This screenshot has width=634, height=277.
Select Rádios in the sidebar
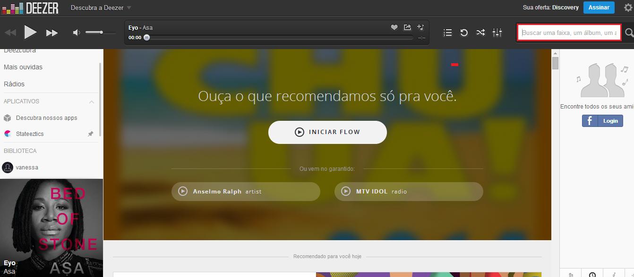(x=14, y=84)
